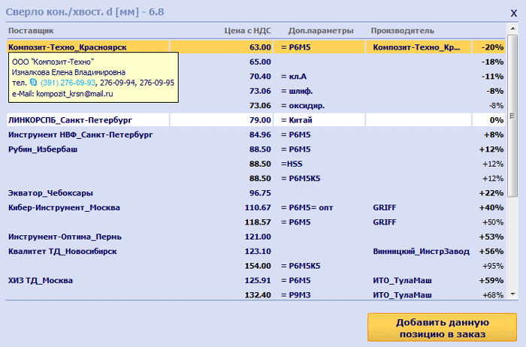This screenshot has height=347, width=526.
Task: Select supplier Инструмент НВФ_Санкт-Петербург
Action: click(x=80, y=134)
